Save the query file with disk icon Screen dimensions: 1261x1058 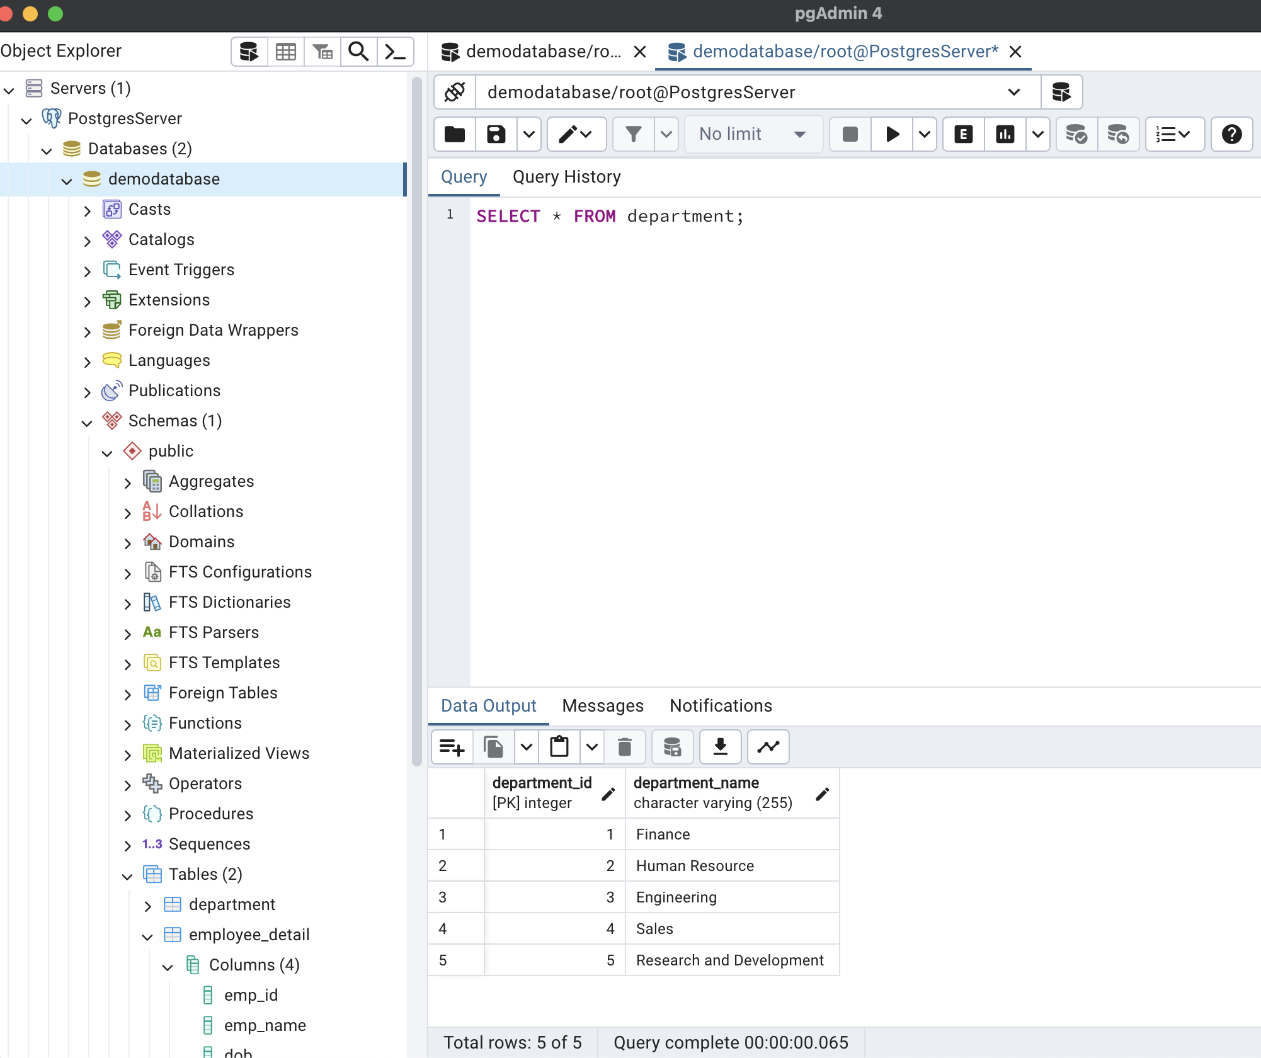496,134
